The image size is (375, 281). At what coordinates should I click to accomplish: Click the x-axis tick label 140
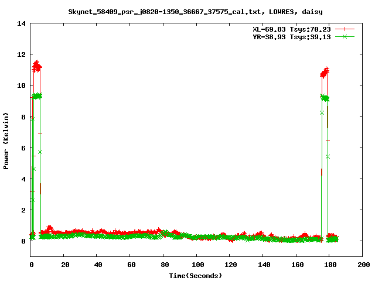tap(264, 265)
